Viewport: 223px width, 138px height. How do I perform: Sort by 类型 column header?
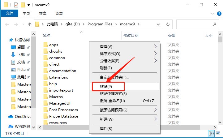tap(172, 35)
